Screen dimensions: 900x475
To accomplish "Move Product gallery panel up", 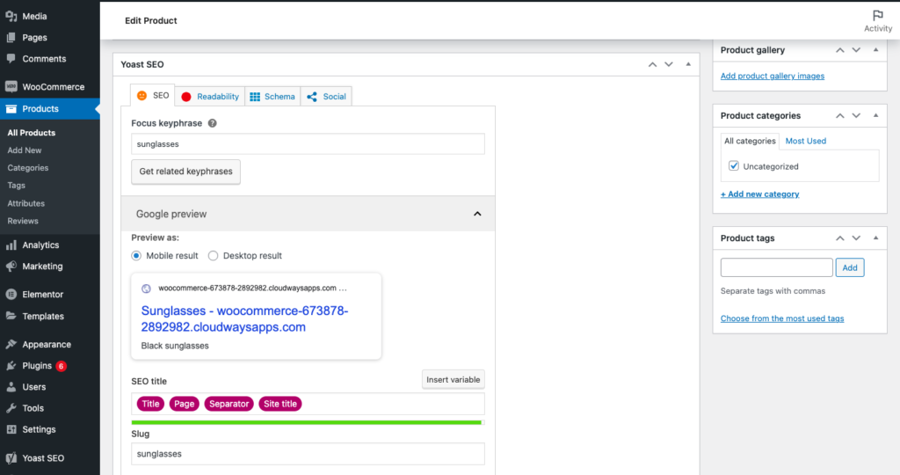I will (x=839, y=50).
